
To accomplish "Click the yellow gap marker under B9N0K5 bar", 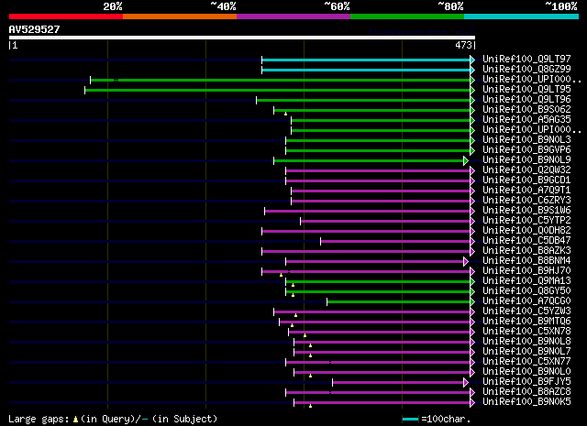I will pyautogui.click(x=310, y=406).
